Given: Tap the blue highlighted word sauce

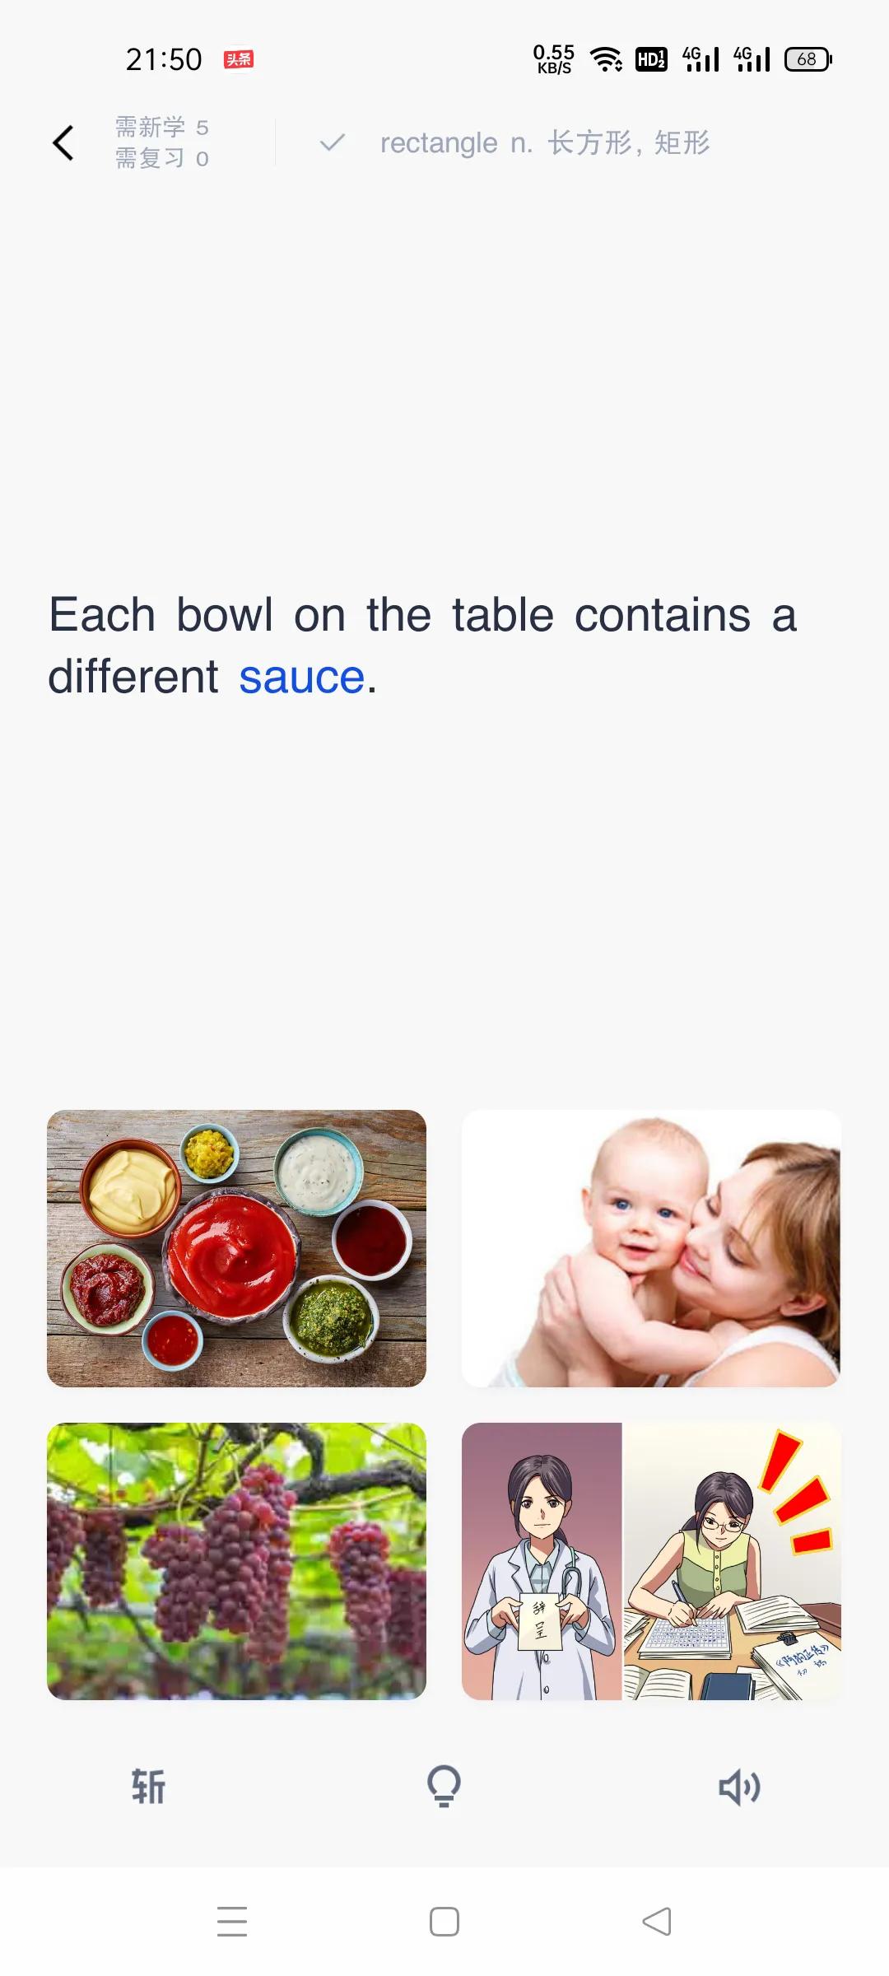Looking at the screenshot, I should 301,678.
